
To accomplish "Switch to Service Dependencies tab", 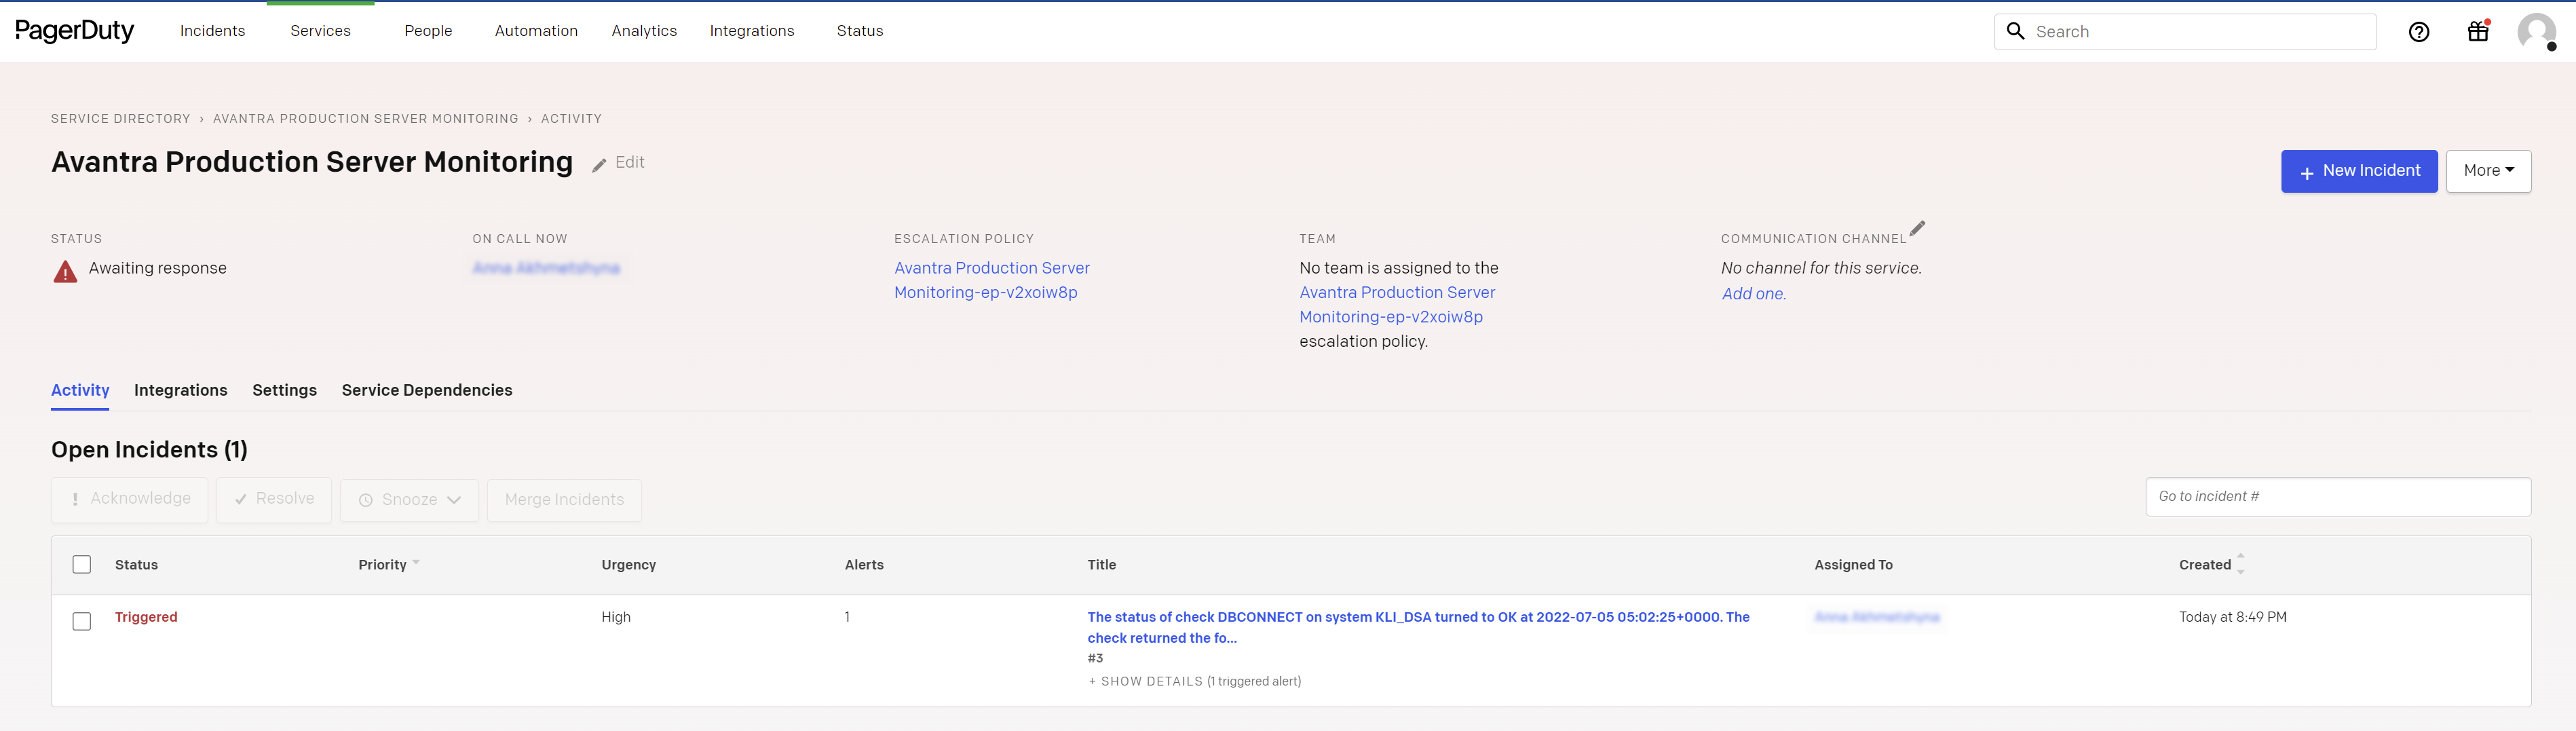I will click(427, 390).
